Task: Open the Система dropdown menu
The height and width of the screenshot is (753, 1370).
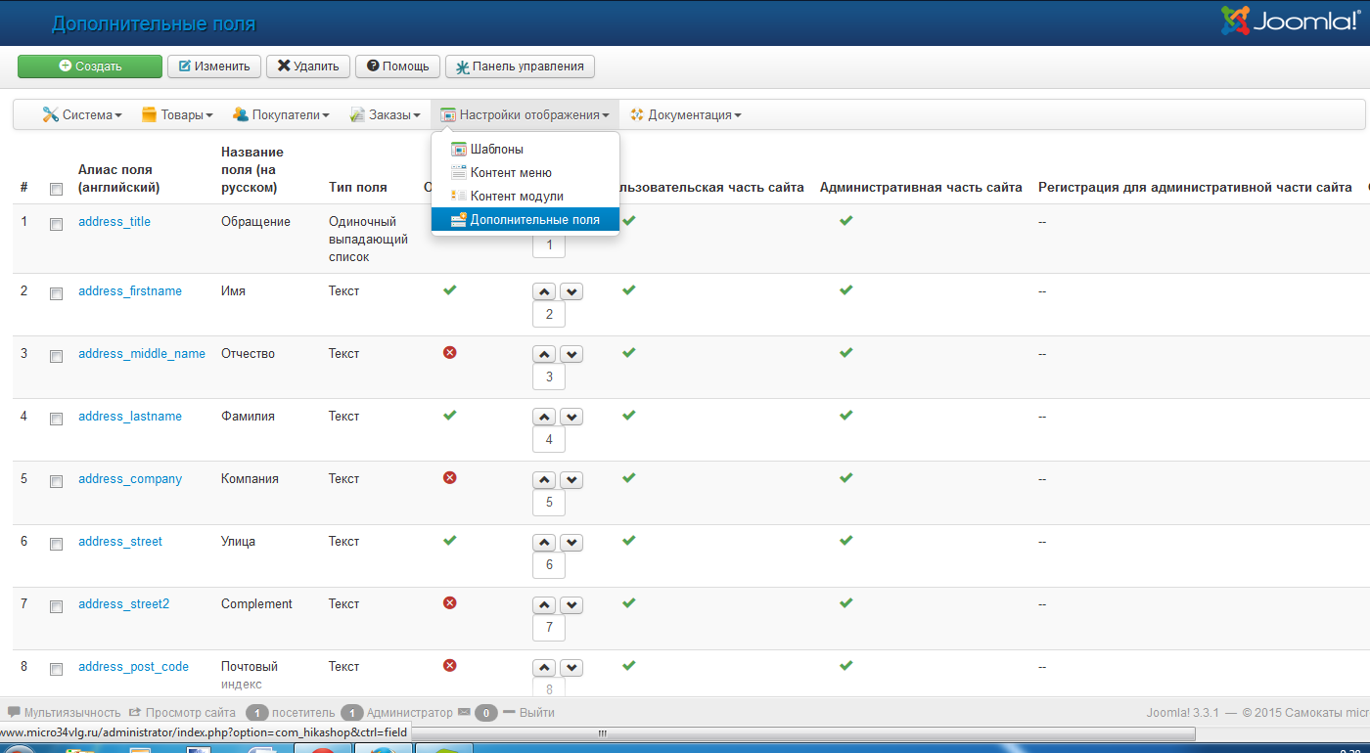Action: point(81,114)
